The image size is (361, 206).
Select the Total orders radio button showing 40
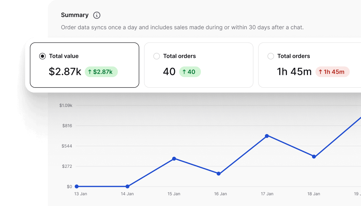[156, 56]
